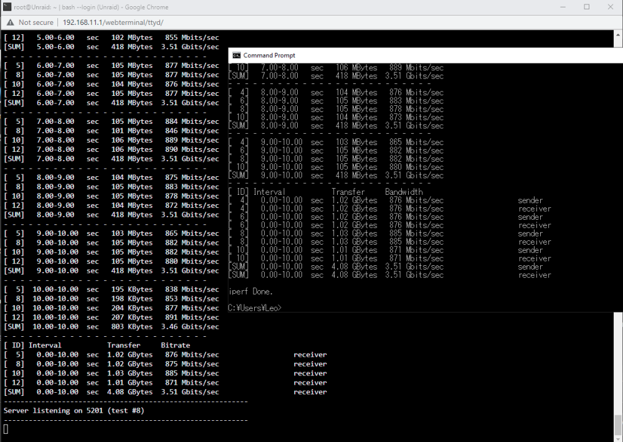Click the Not secure label in address bar
Image resolution: width=623 pixels, height=442 pixels.
(36, 22)
